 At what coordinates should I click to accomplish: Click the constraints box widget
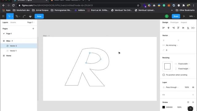167,66
